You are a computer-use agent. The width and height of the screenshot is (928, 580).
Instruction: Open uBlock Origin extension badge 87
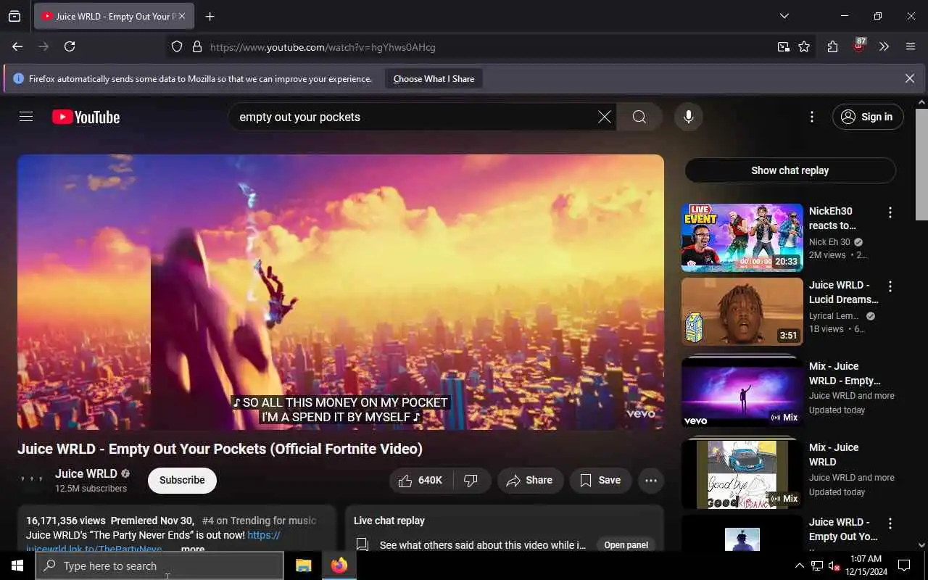pyautogui.click(x=859, y=46)
